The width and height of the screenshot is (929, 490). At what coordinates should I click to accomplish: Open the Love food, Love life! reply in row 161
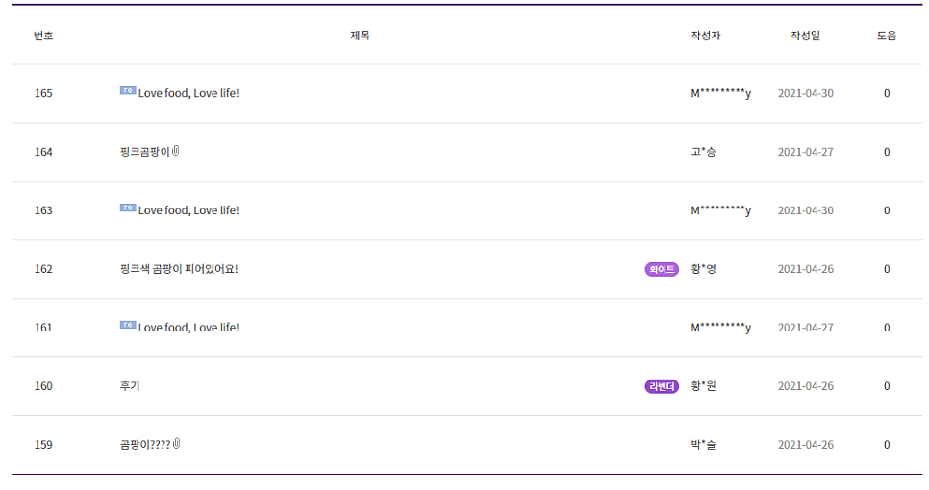[188, 328]
